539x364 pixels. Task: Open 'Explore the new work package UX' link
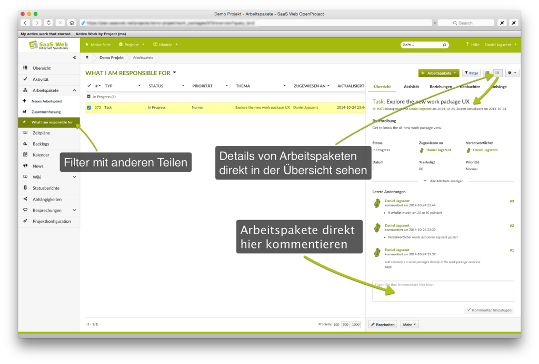262,107
